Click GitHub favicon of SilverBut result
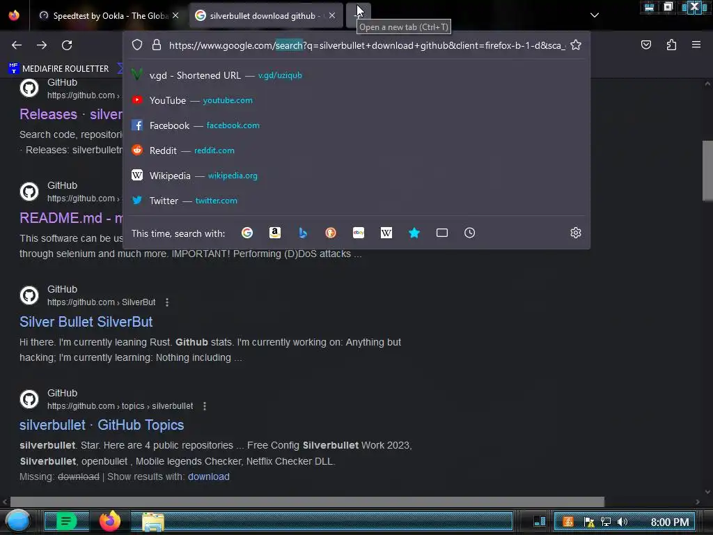713x535 pixels. (29, 295)
